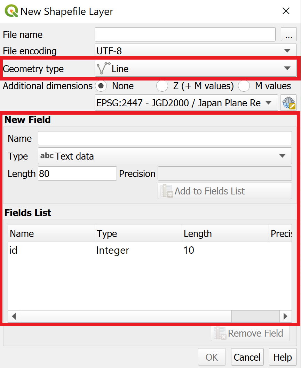
Task: Choose the Z (+ M values) radio option
Action: 162,86
